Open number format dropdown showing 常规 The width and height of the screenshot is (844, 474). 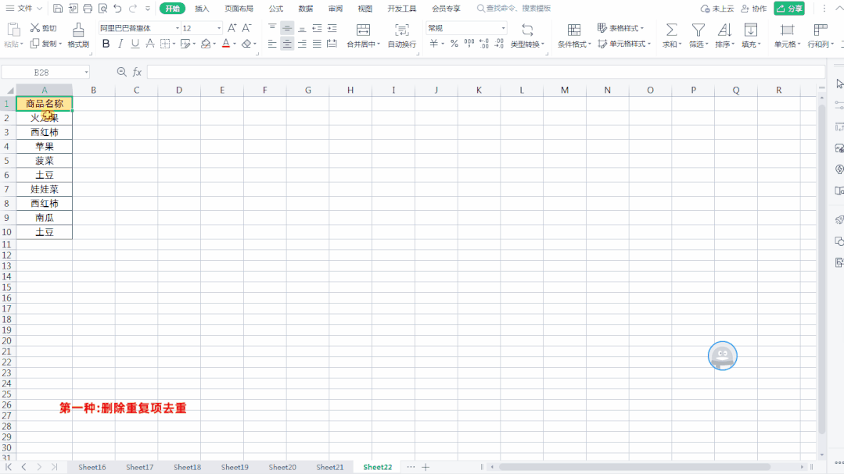click(x=503, y=28)
